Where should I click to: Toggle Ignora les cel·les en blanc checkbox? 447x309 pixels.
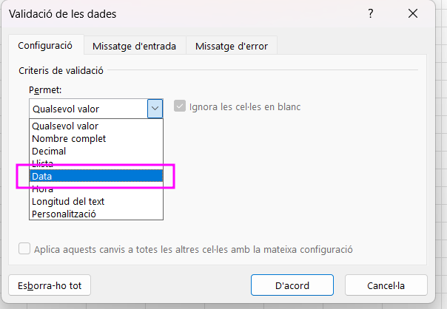click(180, 106)
